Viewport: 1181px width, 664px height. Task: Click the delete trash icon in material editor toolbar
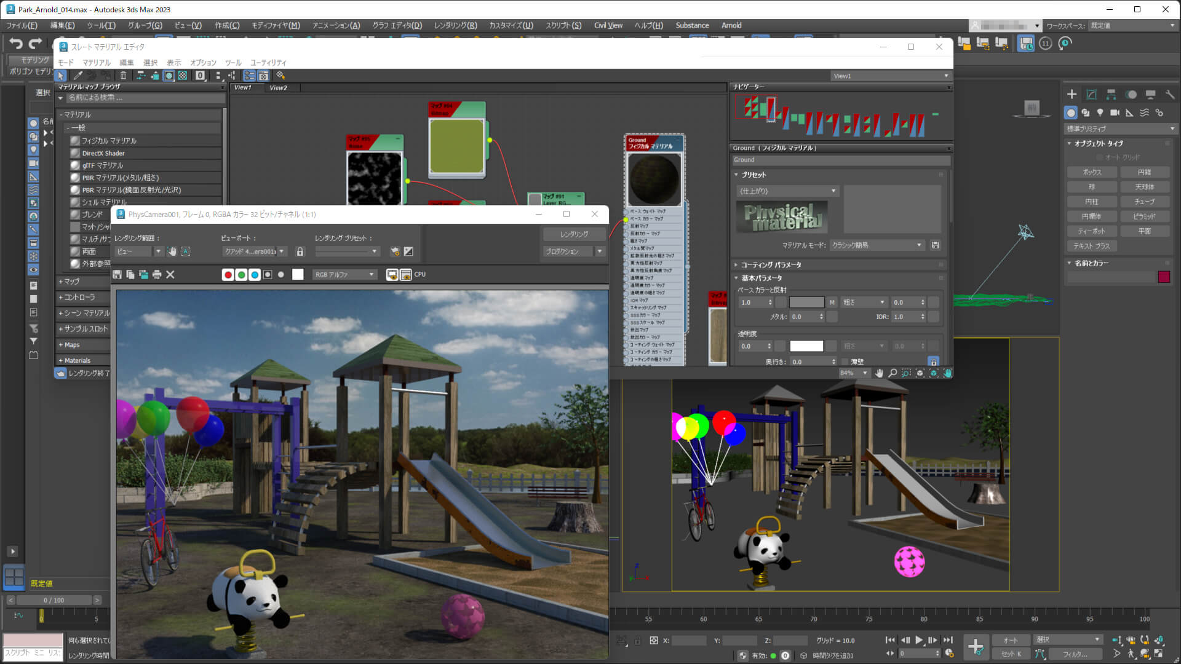point(124,76)
